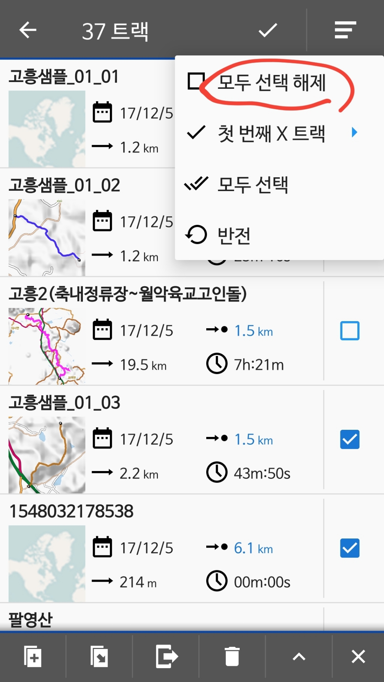The width and height of the screenshot is (384, 682).
Task: Tap the trash delete icon
Action: 232,657
